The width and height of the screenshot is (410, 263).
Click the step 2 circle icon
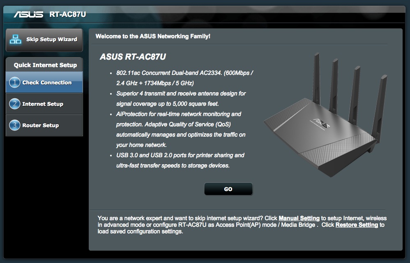click(x=15, y=104)
